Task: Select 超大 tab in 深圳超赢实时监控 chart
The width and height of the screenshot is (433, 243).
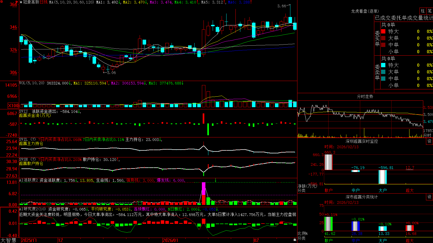Action: pyautogui.click(x=410, y=190)
